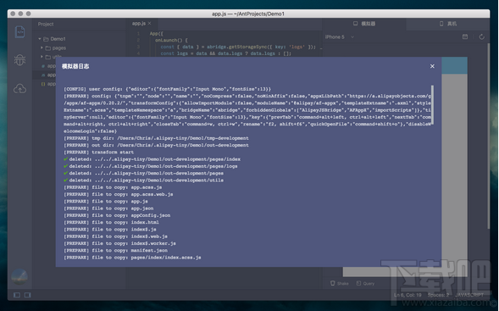Click the simulator log panel icon
Image resolution: width=499 pixels, height=311 pixels.
tap(465, 37)
